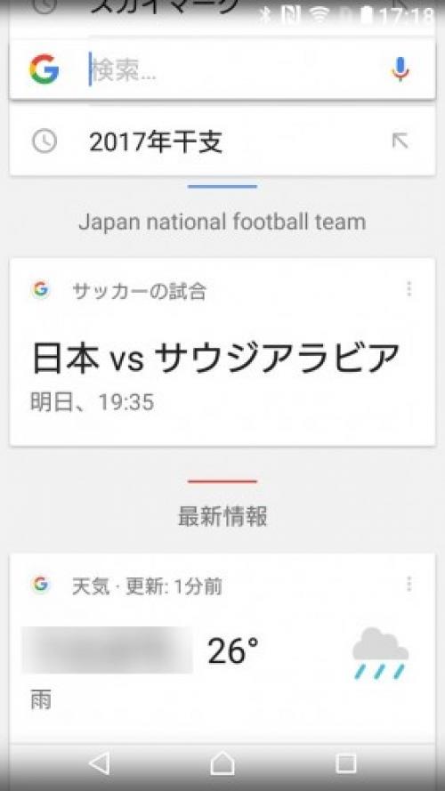Select the 2017年干支 search suggestion
This screenshot has width=445, height=791.
click(x=222, y=141)
